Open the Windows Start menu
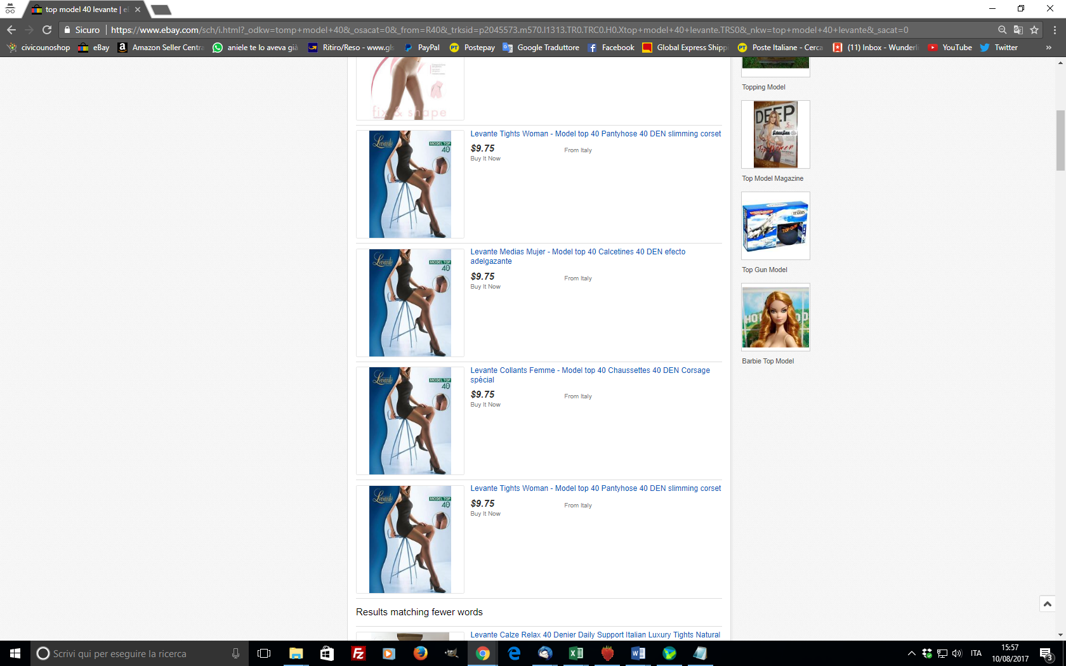The image size is (1066, 666). (15, 653)
